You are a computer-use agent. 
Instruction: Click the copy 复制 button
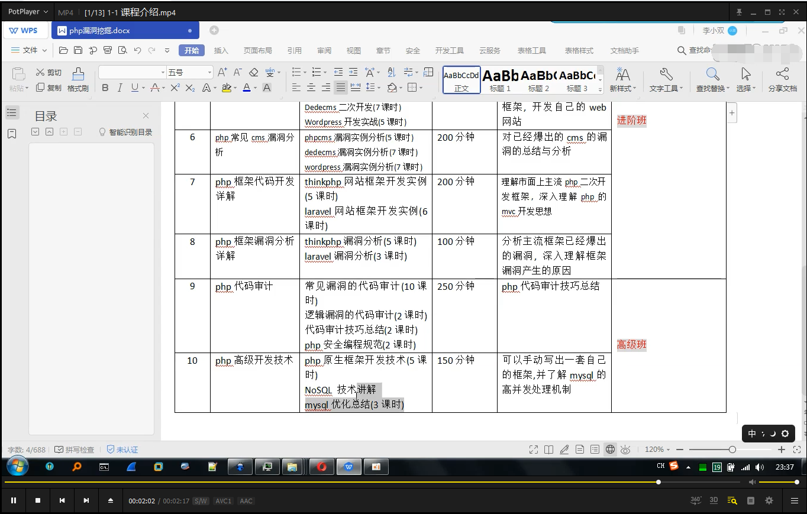pos(49,88)
